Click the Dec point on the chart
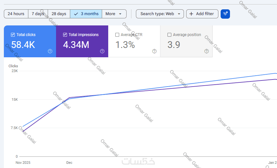The height and width of the screenshot is (168, 277). [x=69, y=98]
